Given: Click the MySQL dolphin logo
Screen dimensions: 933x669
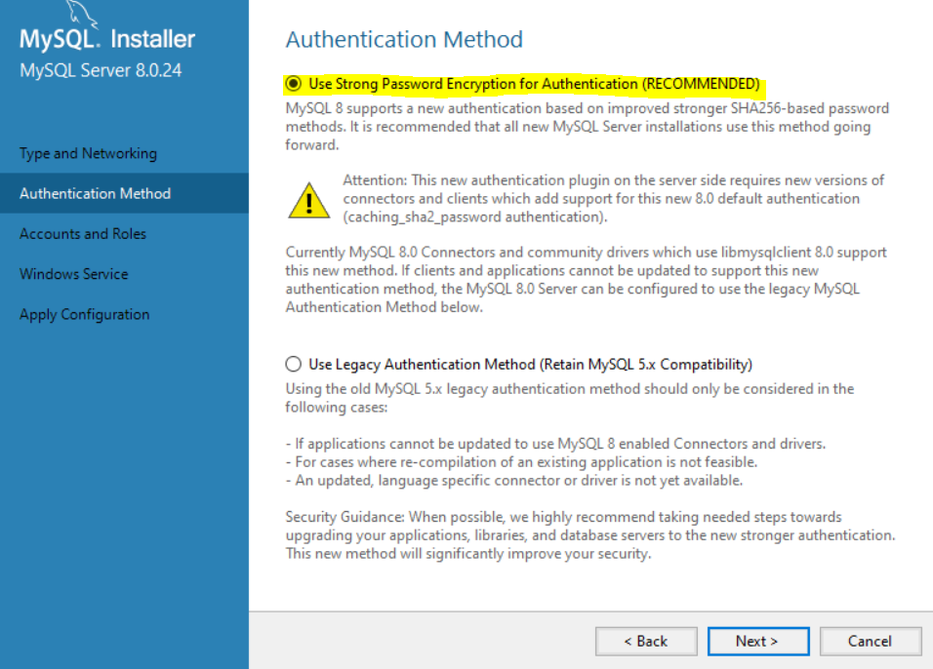Looking at the screenshot, I should pos(82,13).
